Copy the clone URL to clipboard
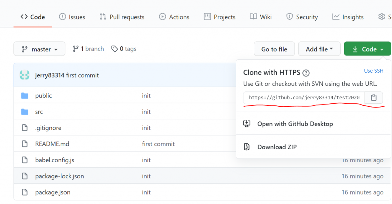This screenshot has height=204, width=392. (x=374, y=98)
